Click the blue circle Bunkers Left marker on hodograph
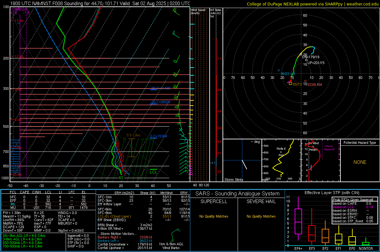380x252 pixels. [x=279, y=70]
